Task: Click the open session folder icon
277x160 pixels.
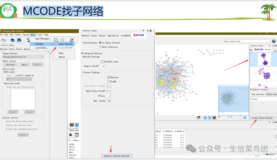Action: [x=13, y=40]
